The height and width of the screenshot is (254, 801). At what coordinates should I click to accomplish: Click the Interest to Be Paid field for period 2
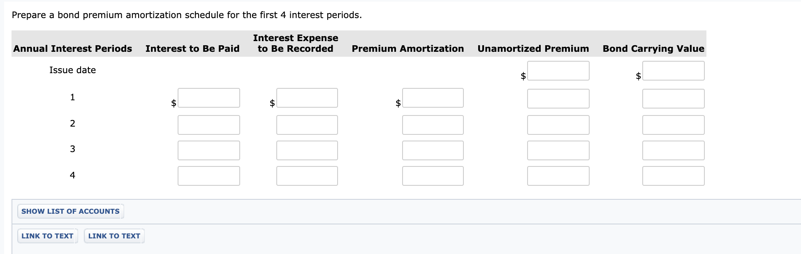208,125
